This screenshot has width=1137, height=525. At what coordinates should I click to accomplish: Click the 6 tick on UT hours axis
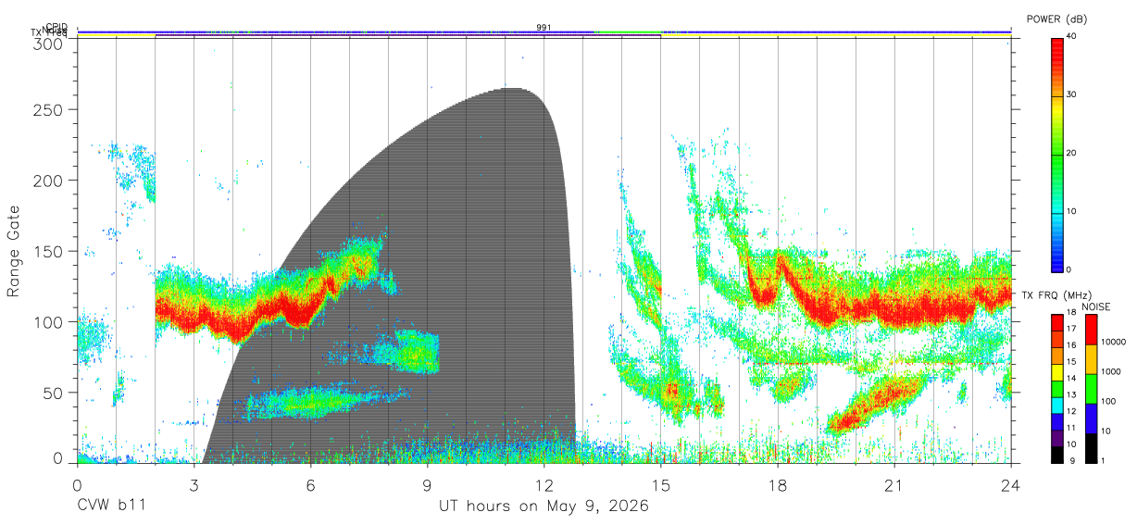coord(311,485)
